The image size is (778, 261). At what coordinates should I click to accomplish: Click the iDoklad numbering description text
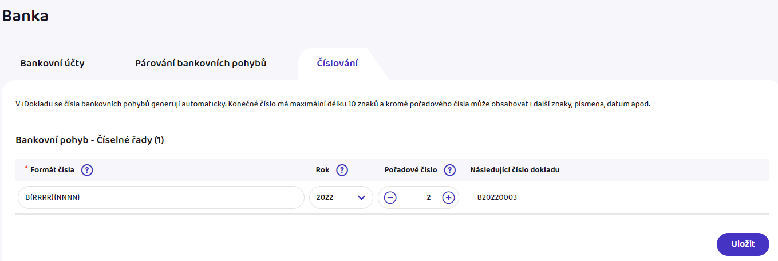333,105
